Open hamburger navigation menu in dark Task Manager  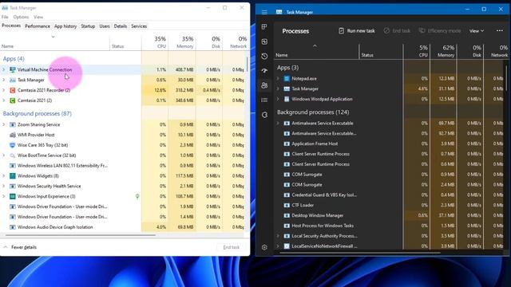(264, 12)
